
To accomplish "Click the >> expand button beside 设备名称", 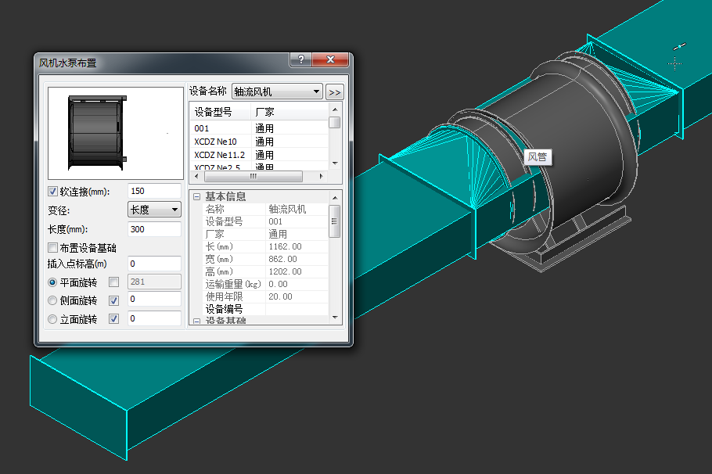I will [335, 92].
